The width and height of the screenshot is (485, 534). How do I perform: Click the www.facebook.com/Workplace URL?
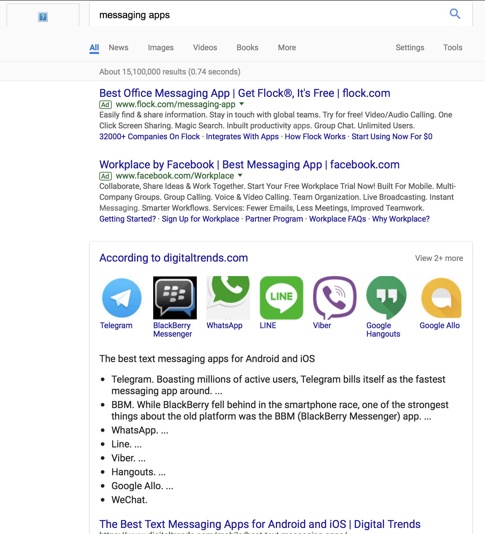tap(175, 176)
